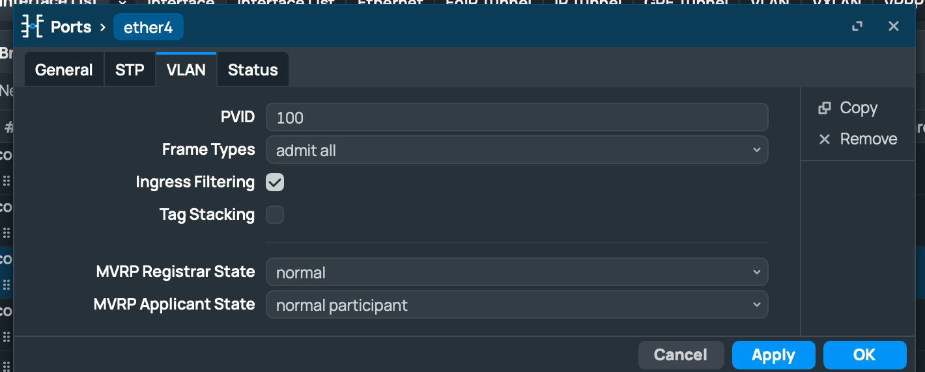The width and height of the screenshot is (925, 372).
Task: Open the MVRP Applicant State dropdown
Action: point(517,305)
